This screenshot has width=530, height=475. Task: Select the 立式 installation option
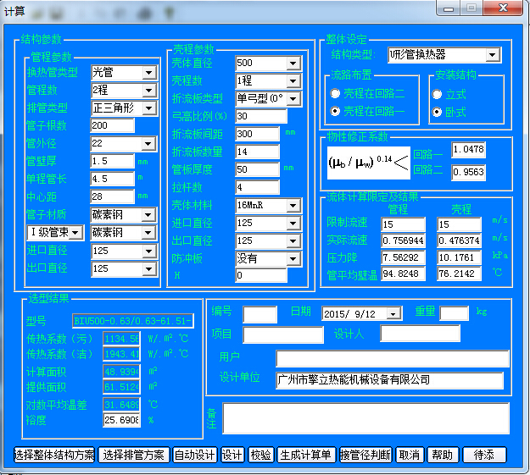point(438,94)
